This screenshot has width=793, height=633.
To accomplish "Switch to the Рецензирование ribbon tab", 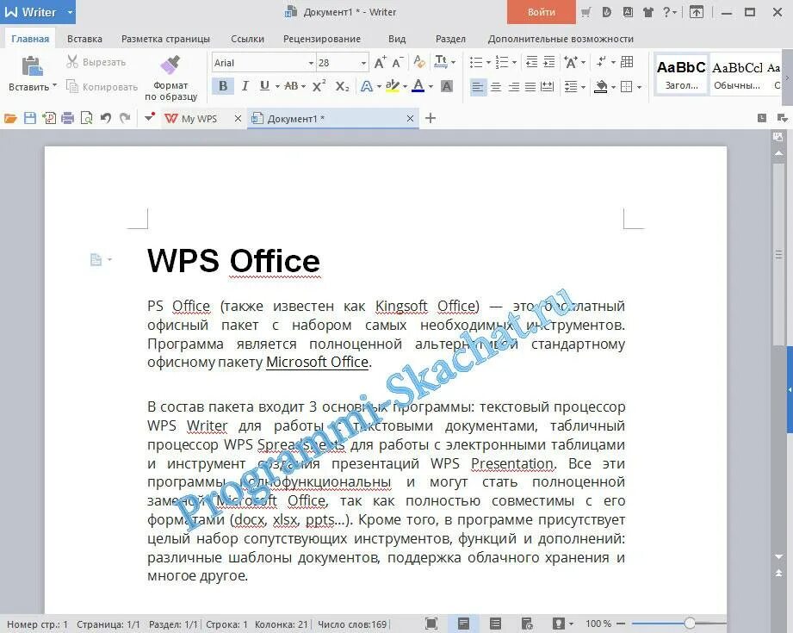I will [x=320, y=38].
